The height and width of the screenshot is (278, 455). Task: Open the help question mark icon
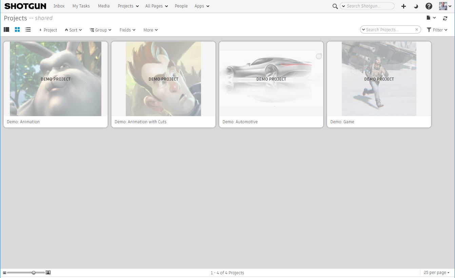coord(429,6)
